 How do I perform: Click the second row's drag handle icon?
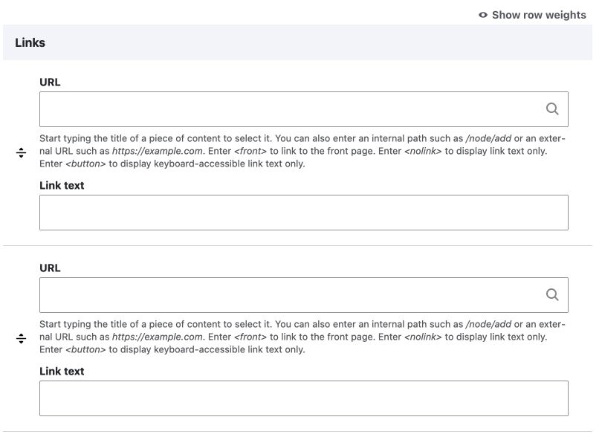point(21,339)
